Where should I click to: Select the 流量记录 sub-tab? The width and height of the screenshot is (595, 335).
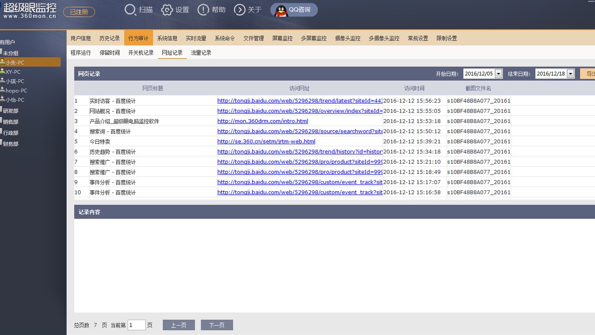201,53
